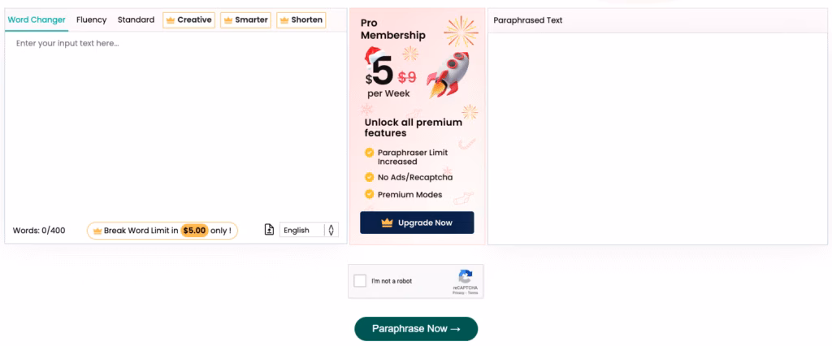This screenshot has width=832, height=346.
Task: Switch to the Word Changer tab
Action: click(x=37, y=19)
